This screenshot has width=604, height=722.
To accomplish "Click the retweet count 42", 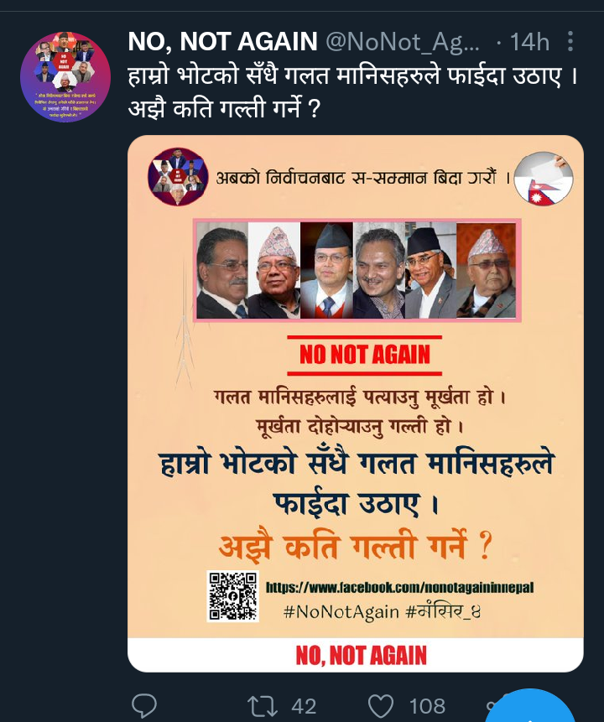I will tap(304, 706).
